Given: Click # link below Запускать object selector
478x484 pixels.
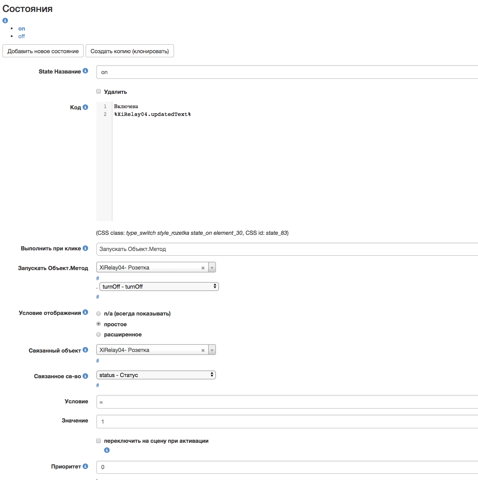Looking at the screenshot, I should [98, 278].
